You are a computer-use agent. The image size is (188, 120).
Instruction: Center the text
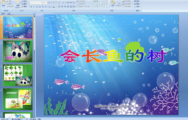[62, 7]
